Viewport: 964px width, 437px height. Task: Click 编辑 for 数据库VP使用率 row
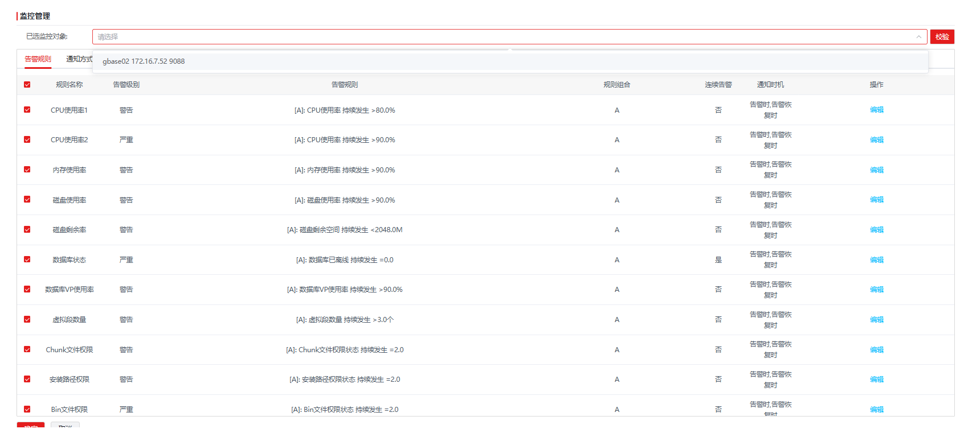pyautogui.click(x=876, y=290)
